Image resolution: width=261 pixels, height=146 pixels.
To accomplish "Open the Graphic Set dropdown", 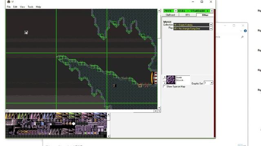I will [211, 83].
